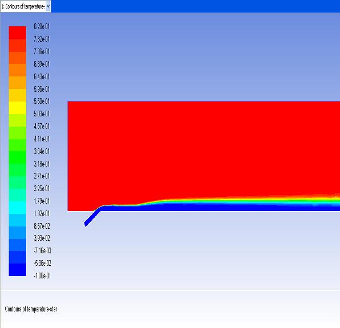This screenshot has width=340, height=328.
Task: Click the orange band beside 6.43e-01
Action: 17,83
